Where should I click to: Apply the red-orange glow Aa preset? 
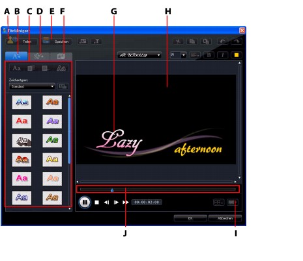[22, 160]
